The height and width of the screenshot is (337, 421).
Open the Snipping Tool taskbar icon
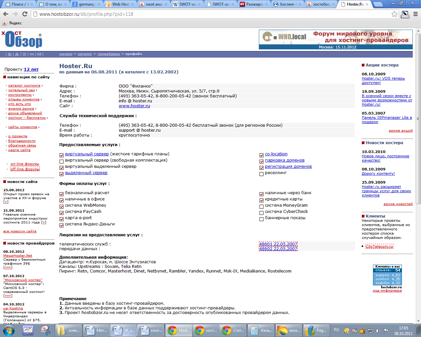tap(46, 330)
